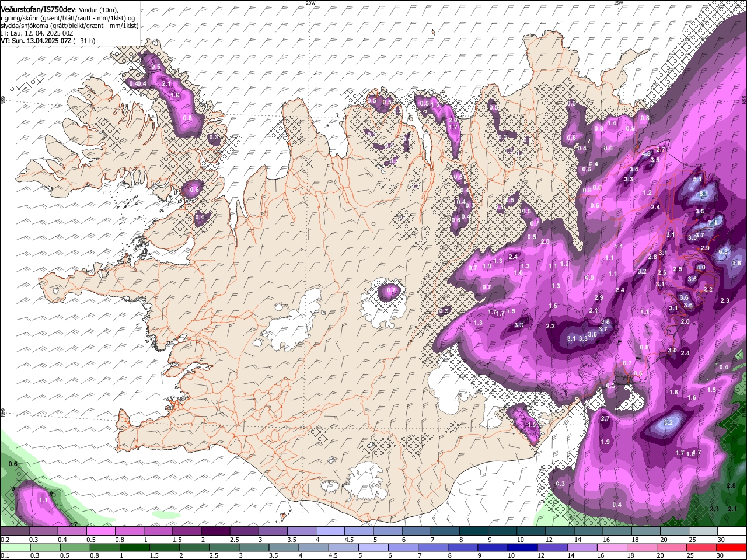Pick the pale green 0.1–0.3 swatch, bottom legend row
This screenshot has width=747, height=560.
(x=15, y=547)
